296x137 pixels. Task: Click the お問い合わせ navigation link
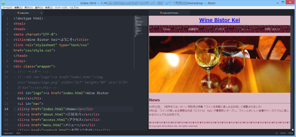(272, 29)
